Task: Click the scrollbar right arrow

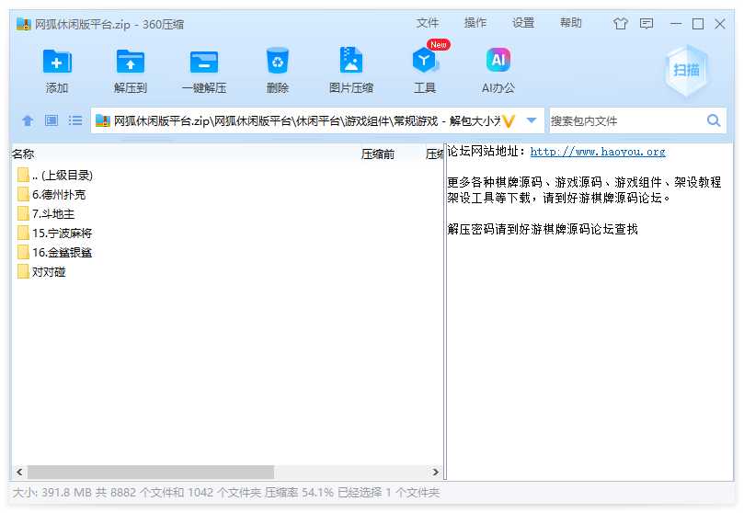Action: click(x=436, y=472)
